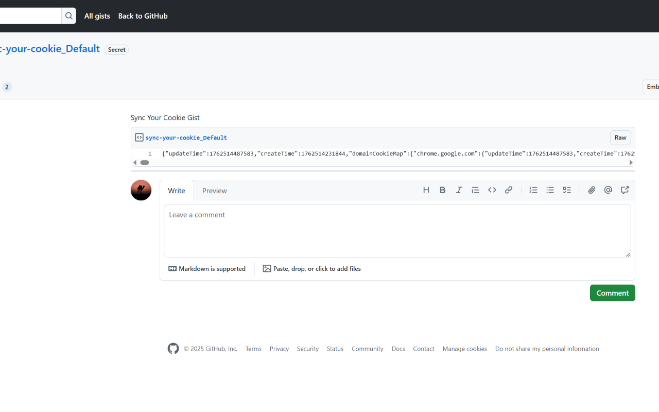Open the GitHub logo in footer
Screen dimensions: 659x412
click(173, 349)
